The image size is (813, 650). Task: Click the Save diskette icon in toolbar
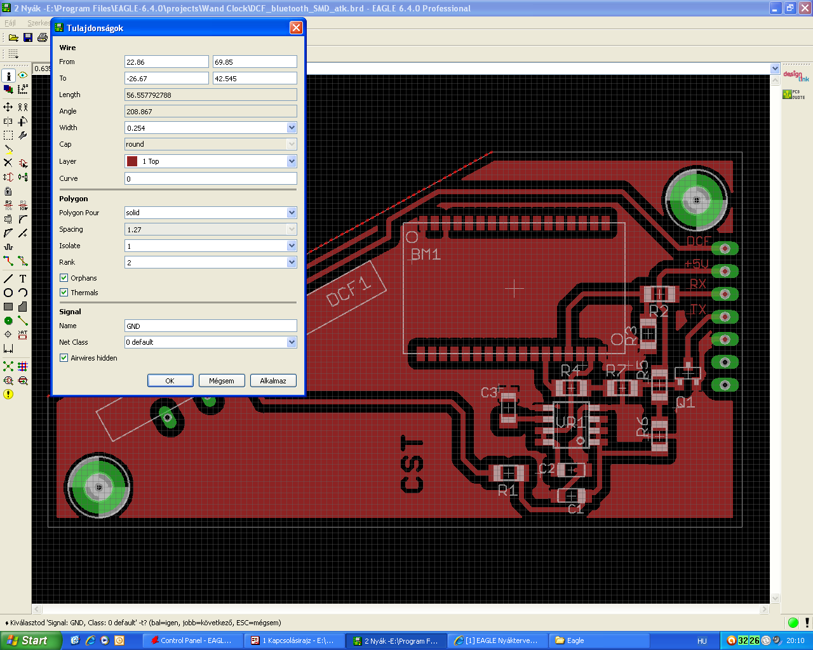click(28, 38)
